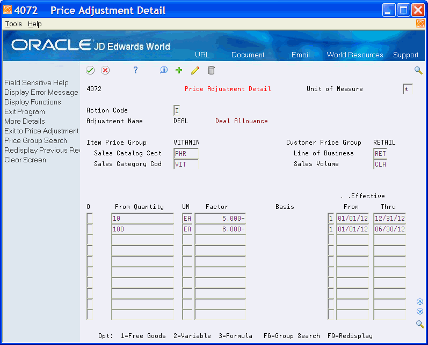428x345 pixels.
Task: Click Sales Volume field CLA
Action: [x=380, y=164]
